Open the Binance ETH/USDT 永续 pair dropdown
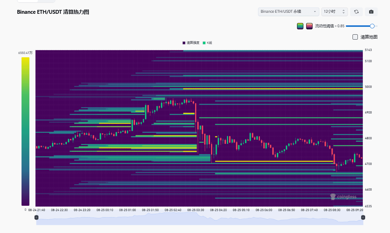Image resolution: width=390 pixels, height=233 pixels. pos(289,12)
